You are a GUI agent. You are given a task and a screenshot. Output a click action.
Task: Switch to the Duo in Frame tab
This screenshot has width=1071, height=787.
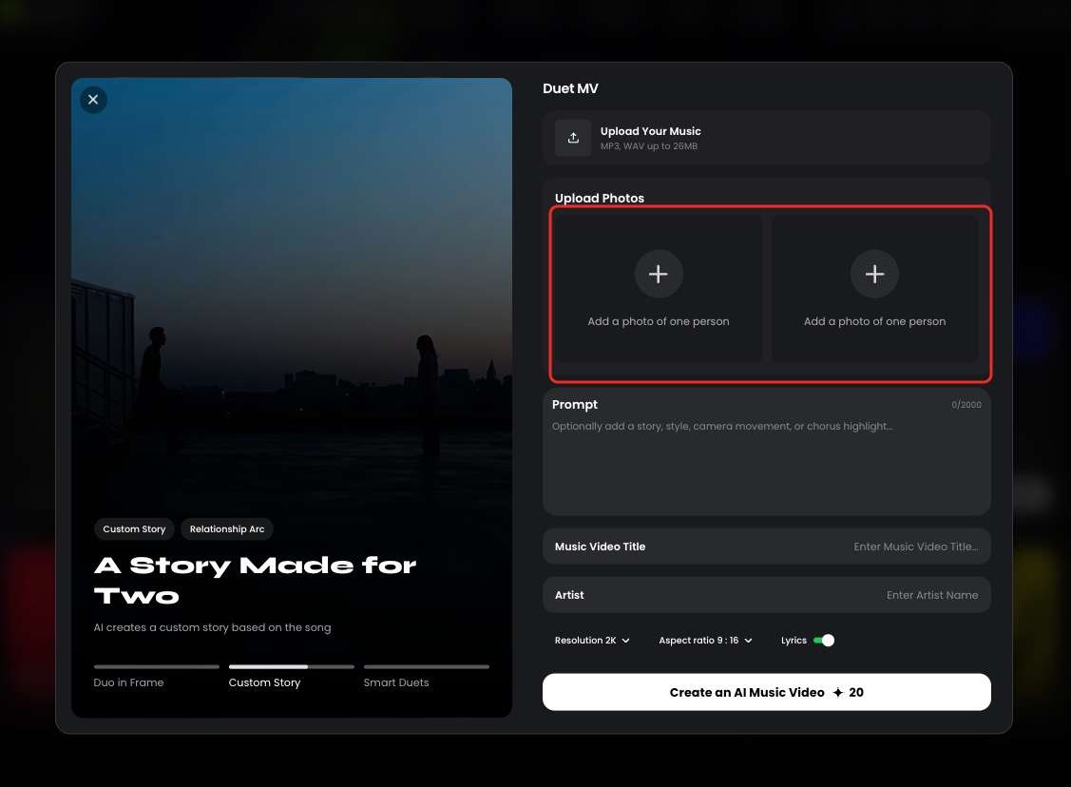click(x=128, y=682)
